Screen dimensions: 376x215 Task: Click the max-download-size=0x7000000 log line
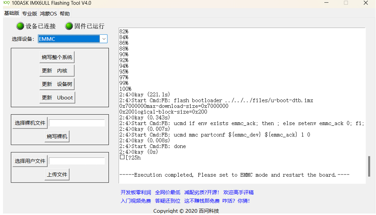(x=174, y=106)
